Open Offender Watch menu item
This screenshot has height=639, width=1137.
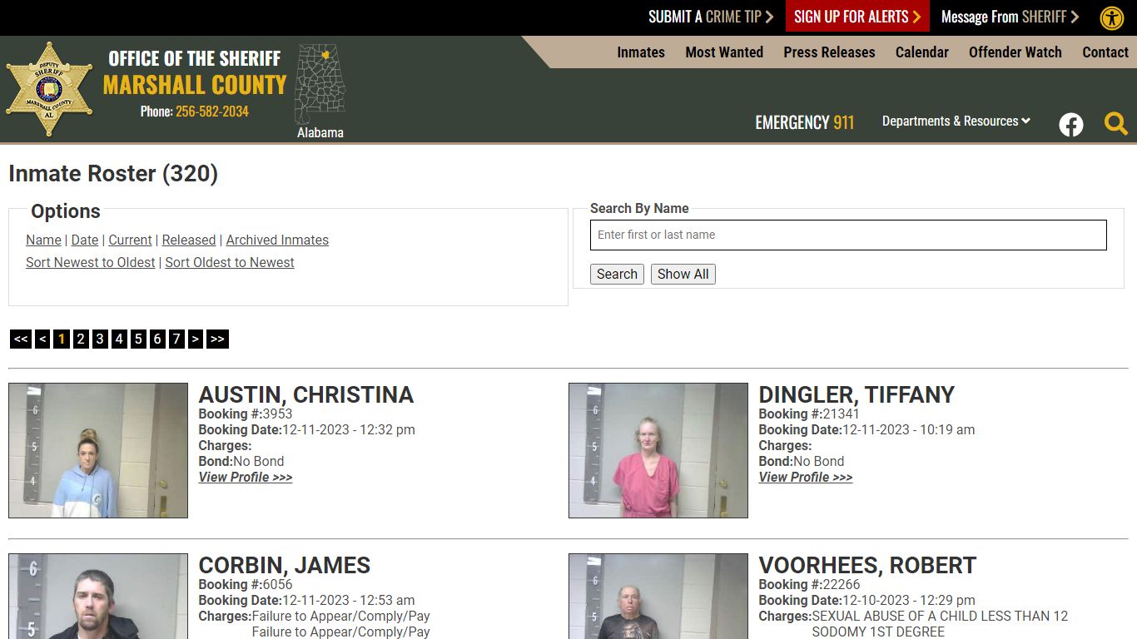(x=1015, y=52)
